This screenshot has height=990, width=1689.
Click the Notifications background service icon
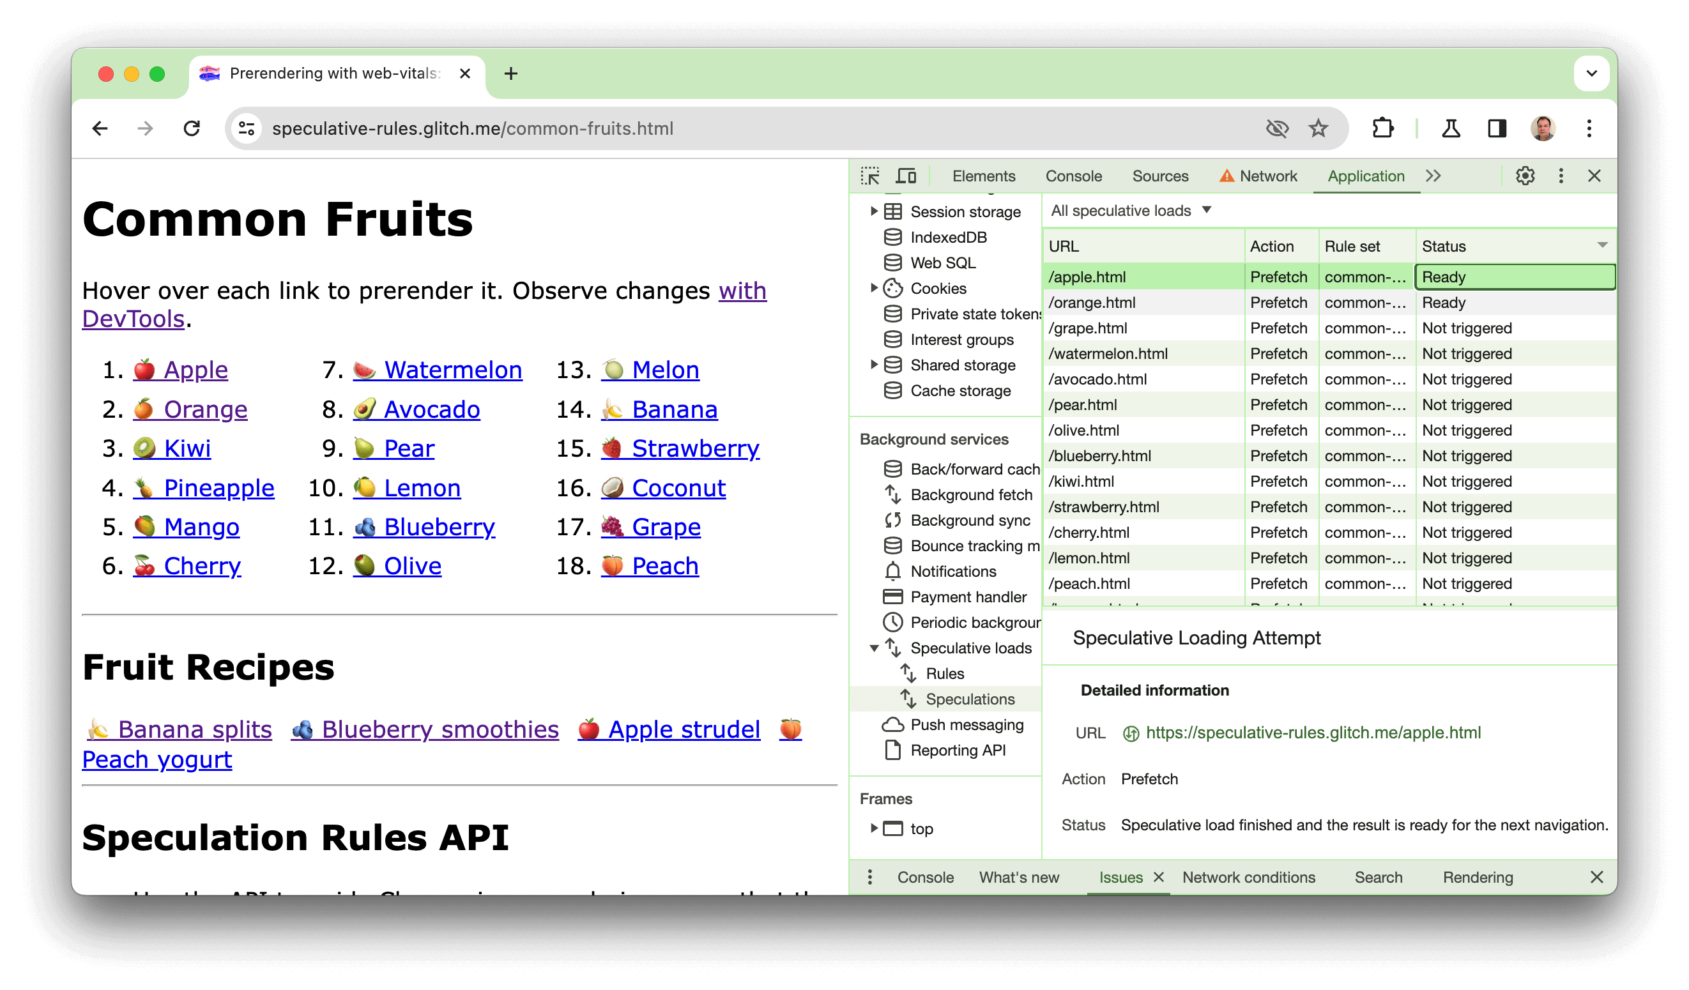[x=892, y=570]
